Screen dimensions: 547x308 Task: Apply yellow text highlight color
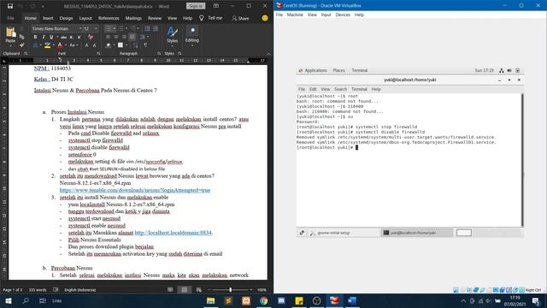click(48, 45)
